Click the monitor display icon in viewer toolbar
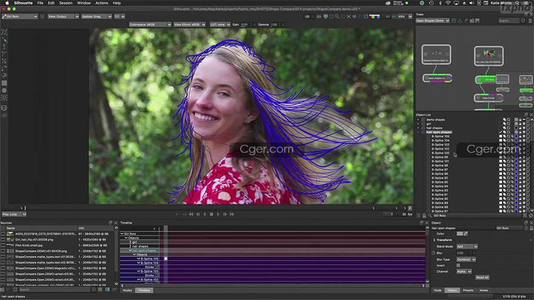The height and width of the screenshot is (300, 534). click(326, 16)
